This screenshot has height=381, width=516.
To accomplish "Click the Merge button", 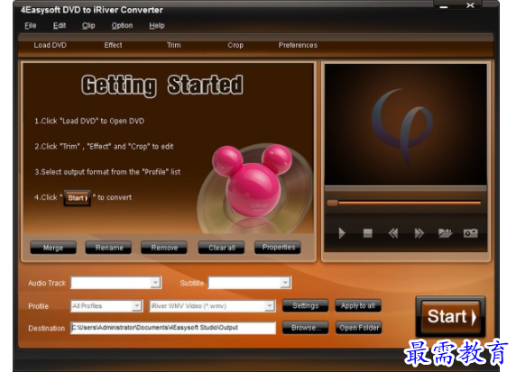I will point(53,248).
